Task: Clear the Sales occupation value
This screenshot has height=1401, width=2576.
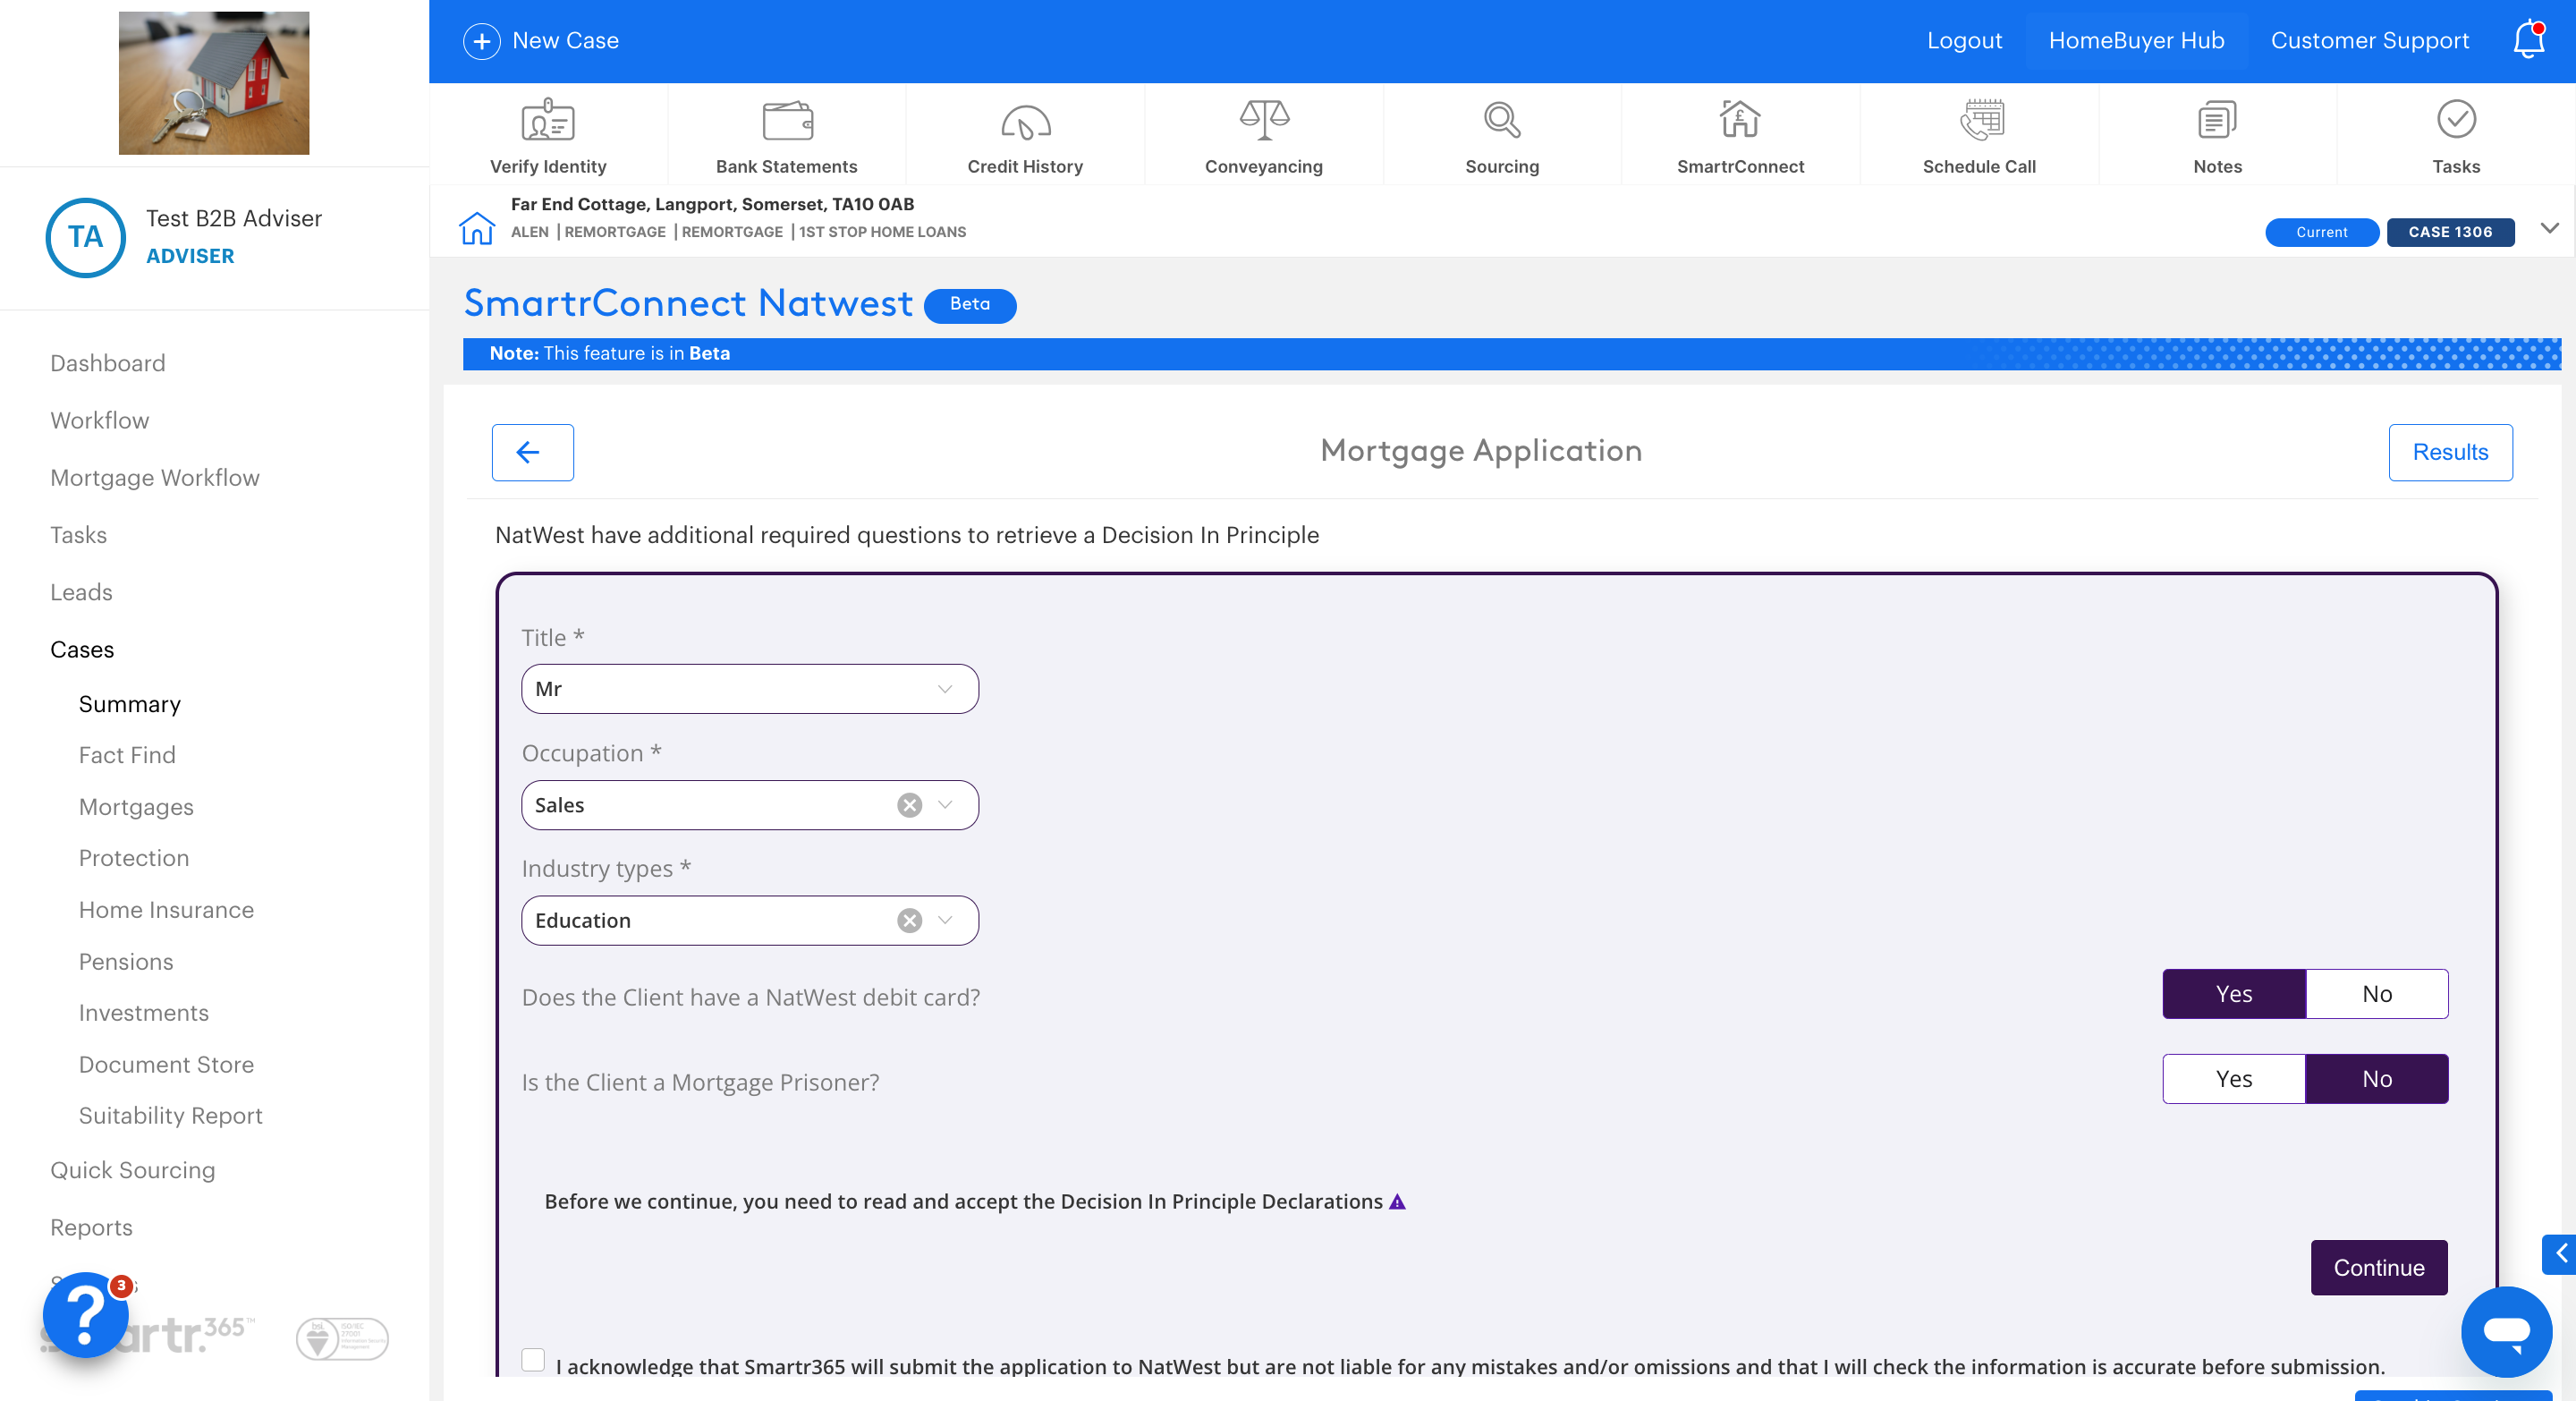Action: coord(909,805)
